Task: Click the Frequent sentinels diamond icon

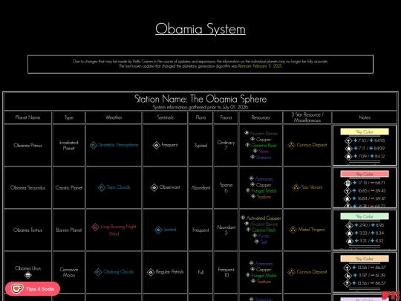Action: click(x=156, y=146)
